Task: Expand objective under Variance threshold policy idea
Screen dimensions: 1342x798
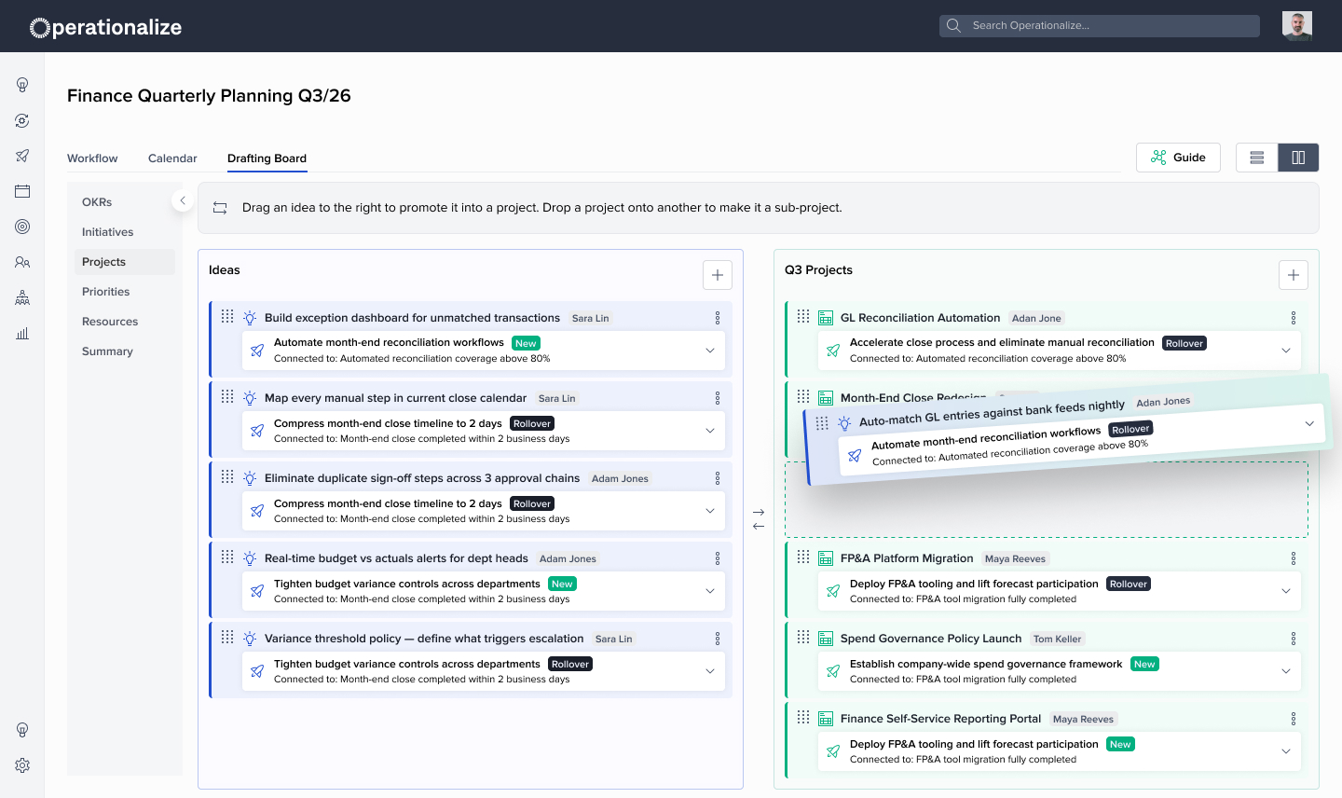Action: [710, 671]
